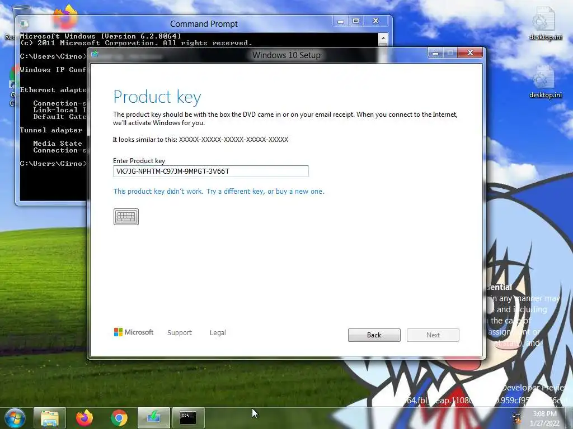Maximize the Command Prompt window
573x429 pixels.
355,21
